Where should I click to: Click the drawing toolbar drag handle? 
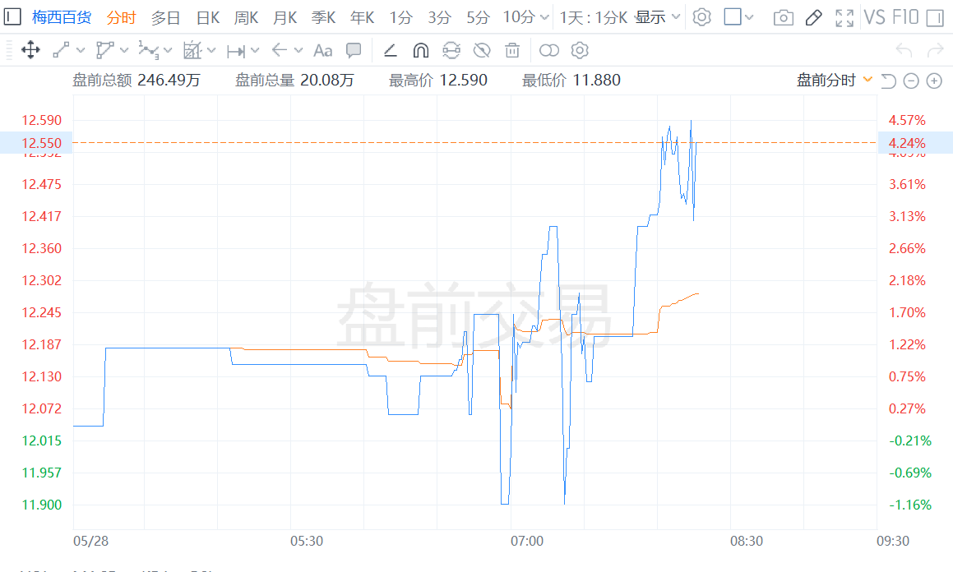coord(9,50)
